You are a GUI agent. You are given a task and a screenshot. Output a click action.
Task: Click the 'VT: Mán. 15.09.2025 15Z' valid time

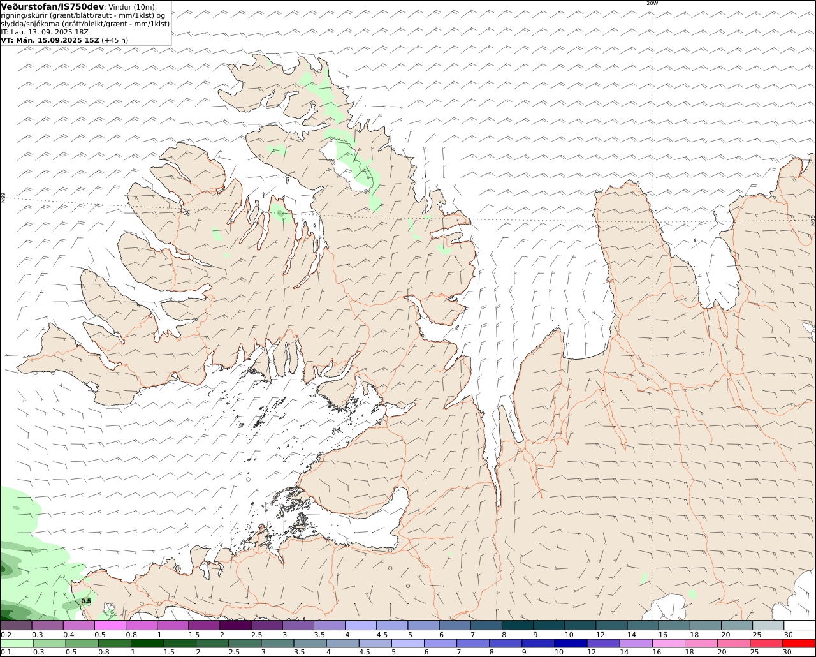click(x=50, y=40)
